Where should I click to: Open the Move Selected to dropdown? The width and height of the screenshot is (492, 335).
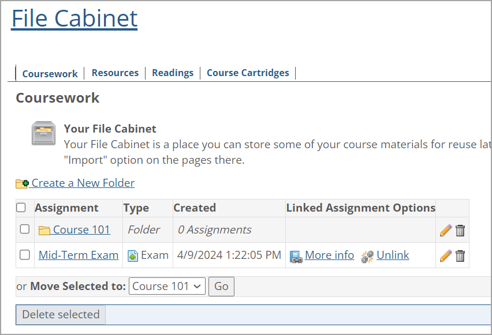click(x=167, y=286)
